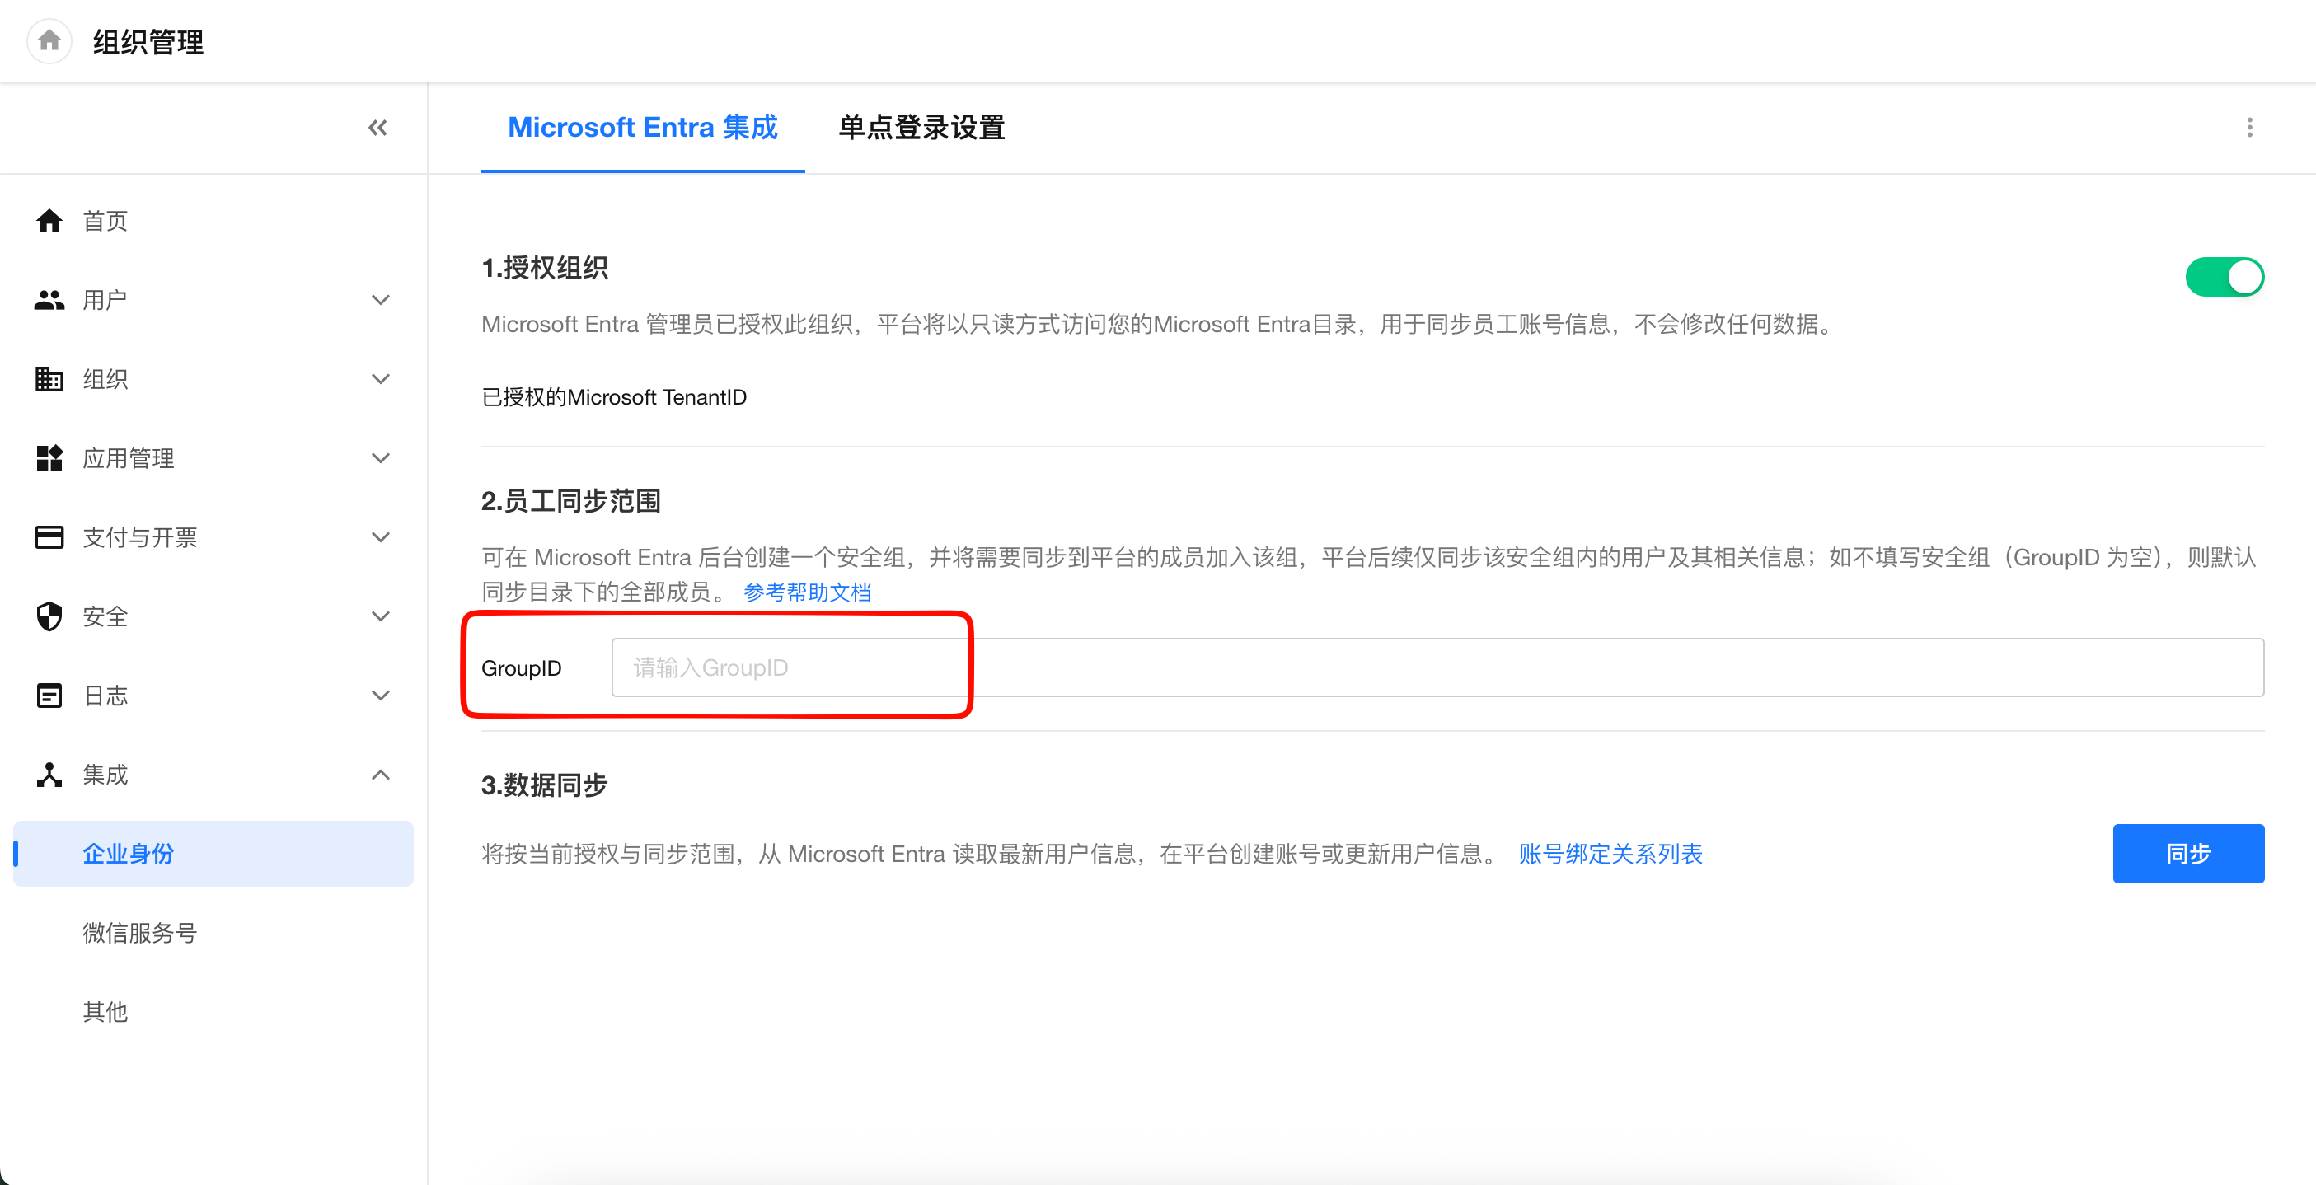Click the home icon beside 组织管理

click(49, 40)
